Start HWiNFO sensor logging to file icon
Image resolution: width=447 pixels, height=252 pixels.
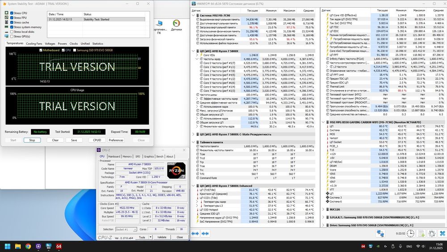[422, 234]
